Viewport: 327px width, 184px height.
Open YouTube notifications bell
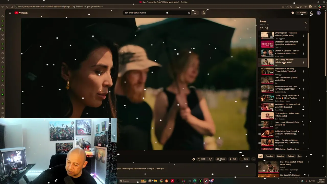311,13
